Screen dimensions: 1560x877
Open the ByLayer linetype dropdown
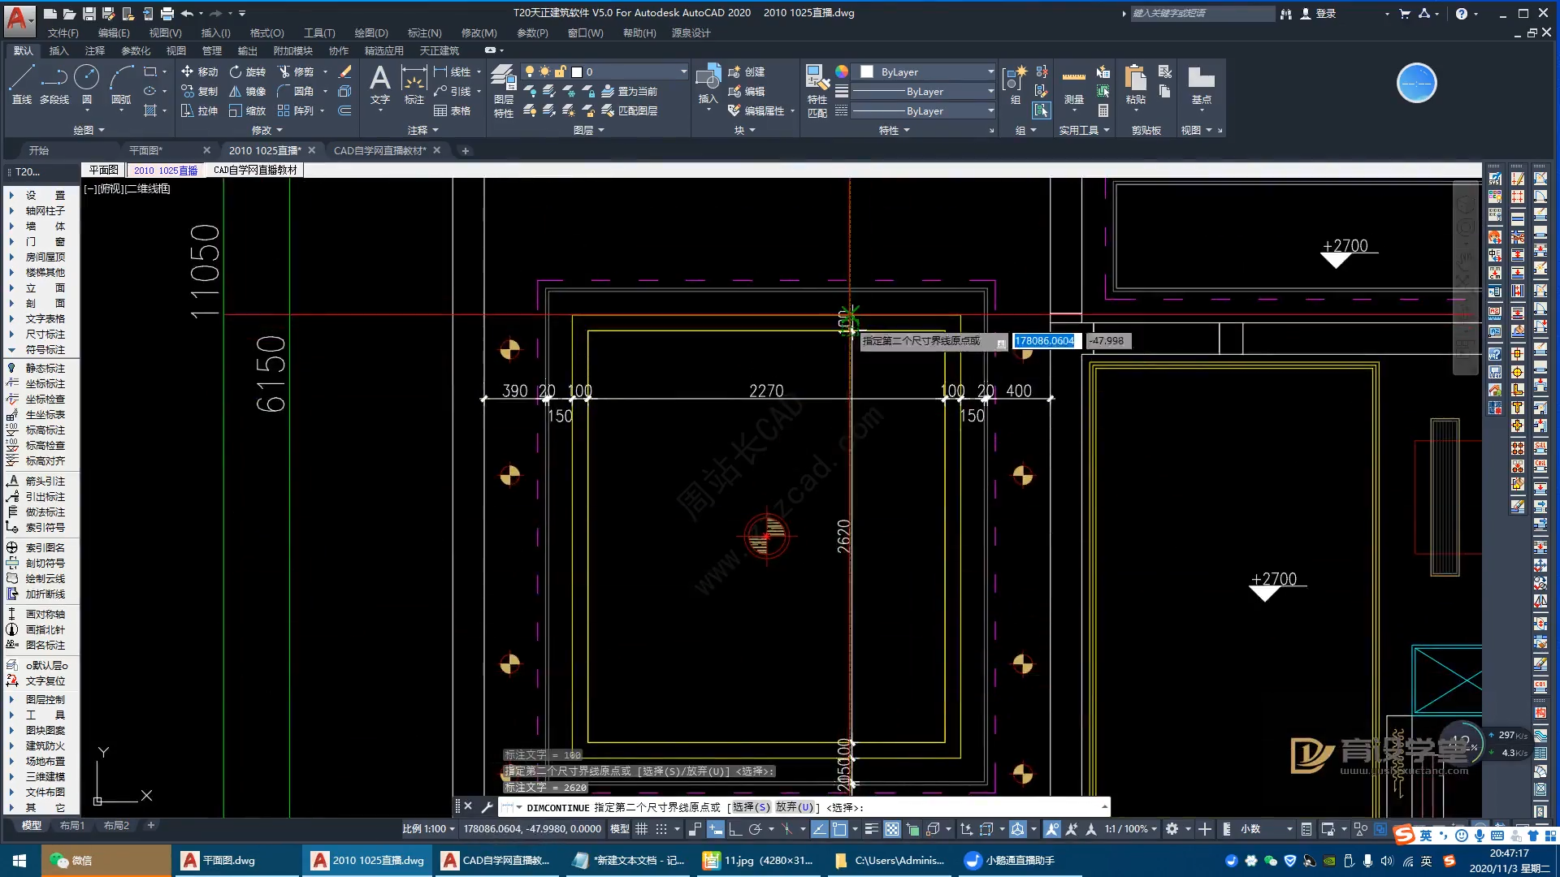point(923,110)
